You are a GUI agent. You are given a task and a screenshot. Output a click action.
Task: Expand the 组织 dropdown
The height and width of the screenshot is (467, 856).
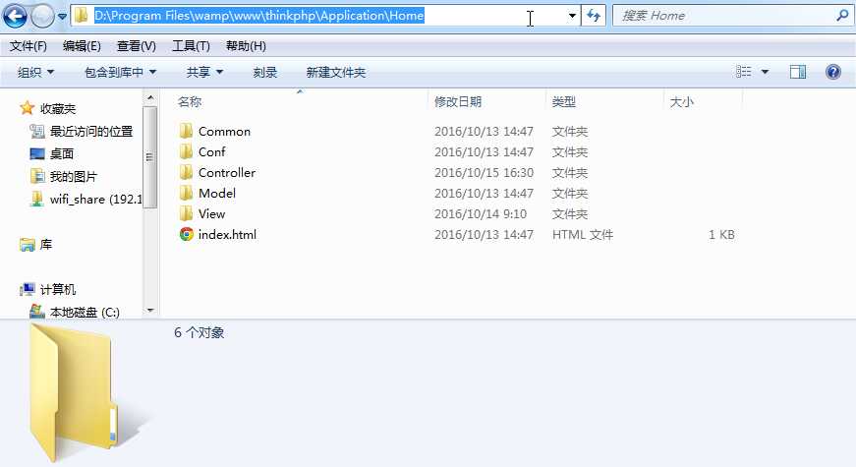36,72
